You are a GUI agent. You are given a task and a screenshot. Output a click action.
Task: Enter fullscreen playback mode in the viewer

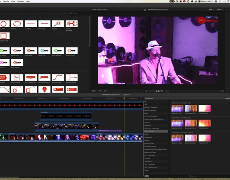click(x=222, y=91)
